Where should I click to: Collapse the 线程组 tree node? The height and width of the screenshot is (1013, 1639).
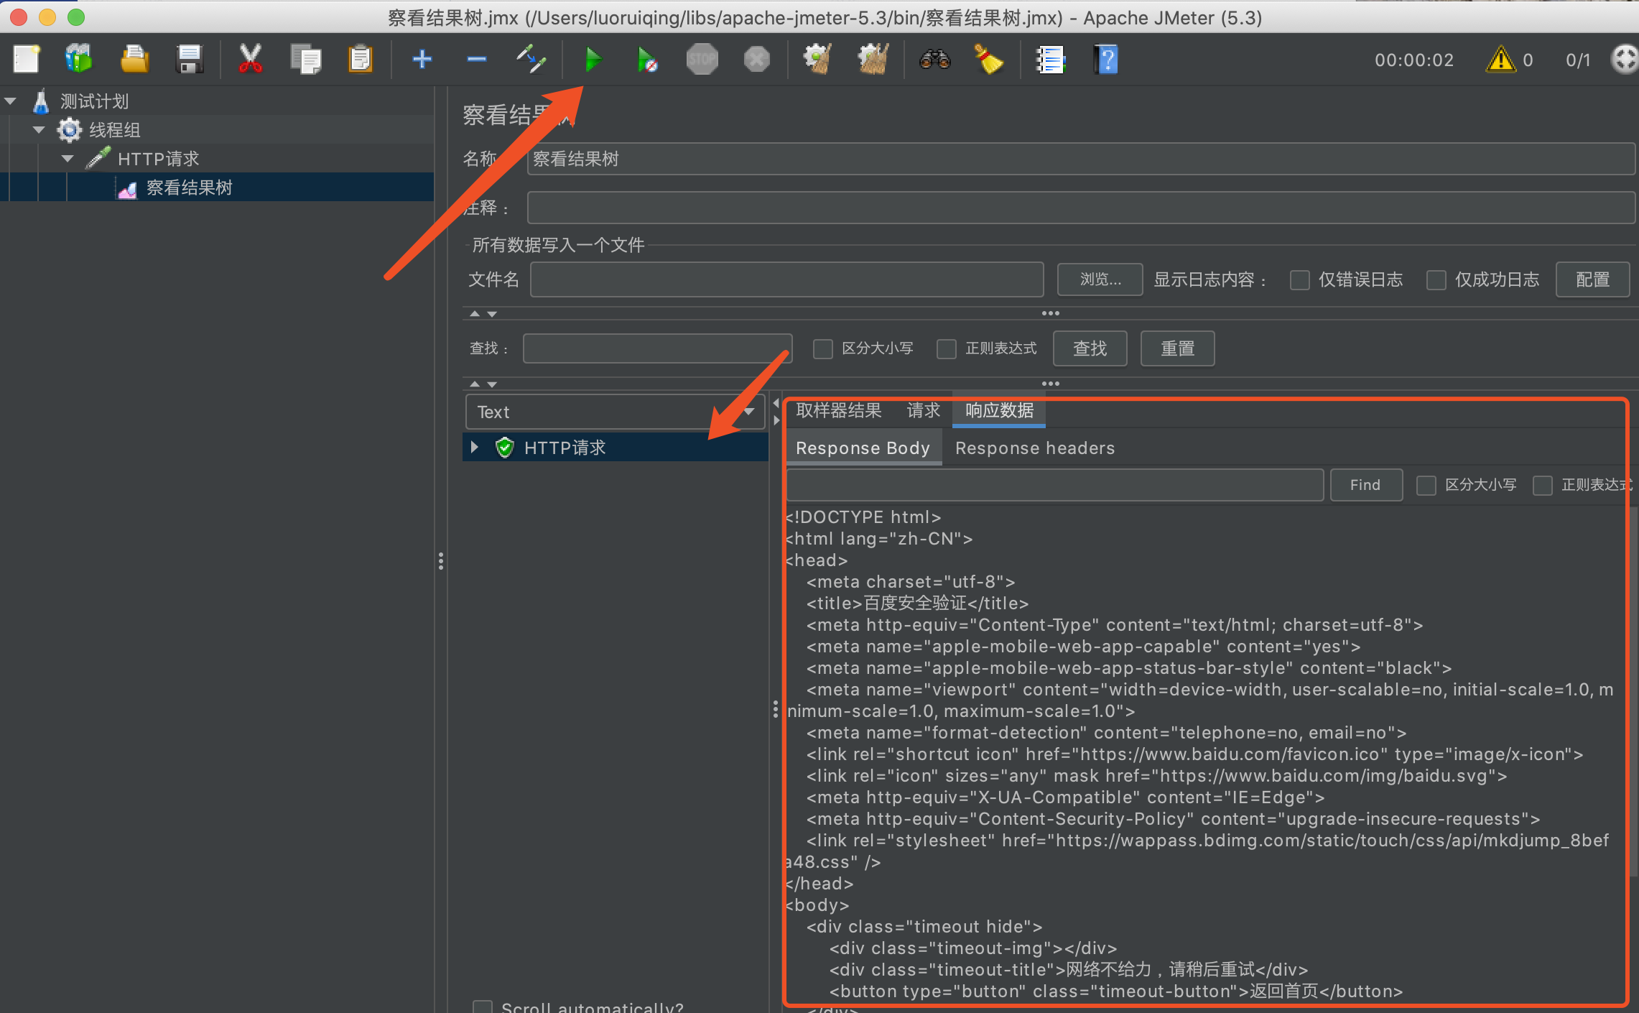(x=39, y=130)
